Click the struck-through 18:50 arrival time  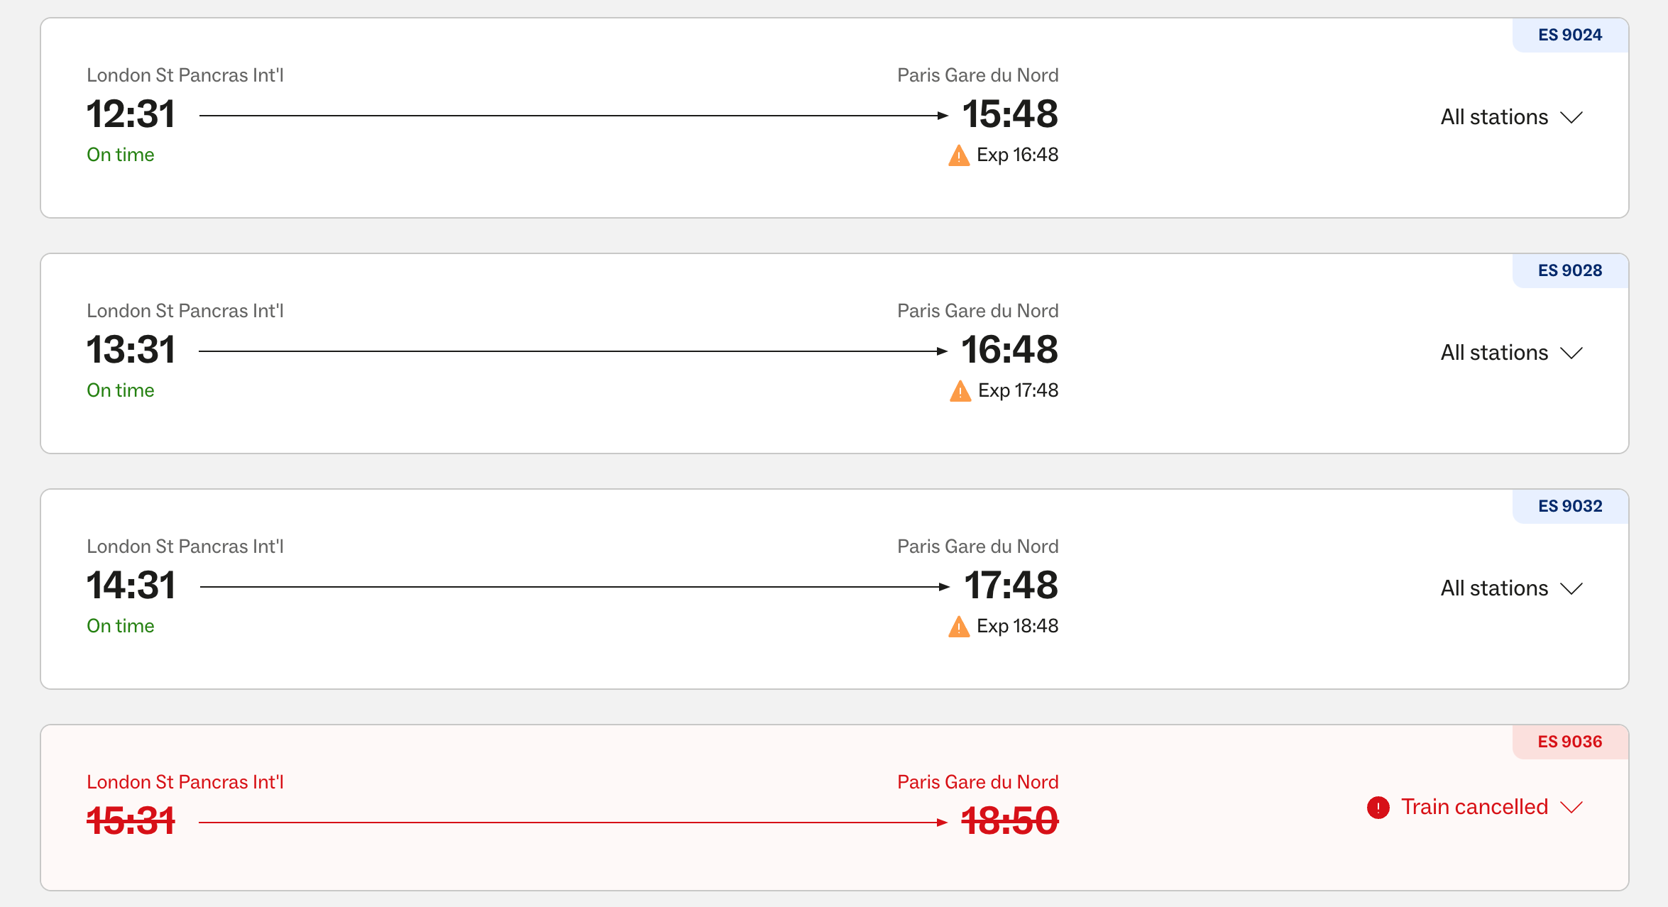[x=1009, y=821]
